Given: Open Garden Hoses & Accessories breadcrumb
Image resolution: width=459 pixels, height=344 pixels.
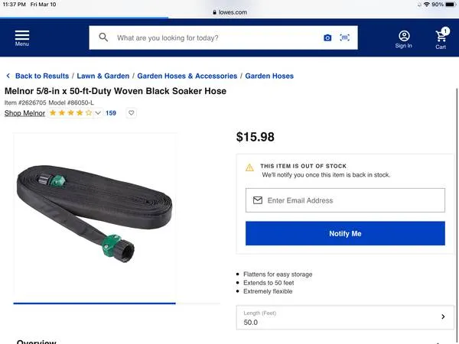Looking at the screenshot, I should pos(187,76).
